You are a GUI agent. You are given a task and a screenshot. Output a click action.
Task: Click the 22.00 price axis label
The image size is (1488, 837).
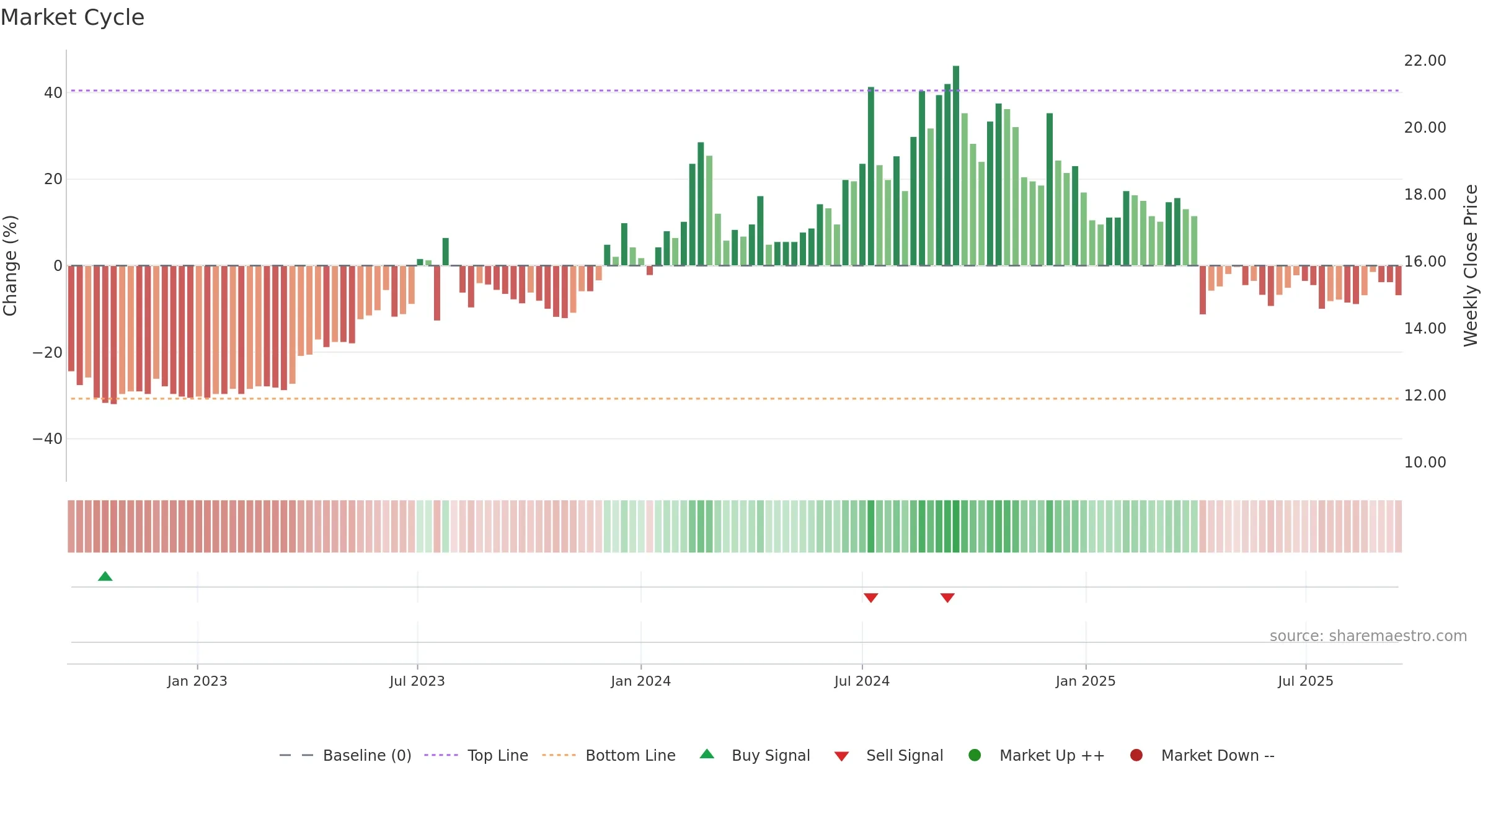click(1425, 61)
